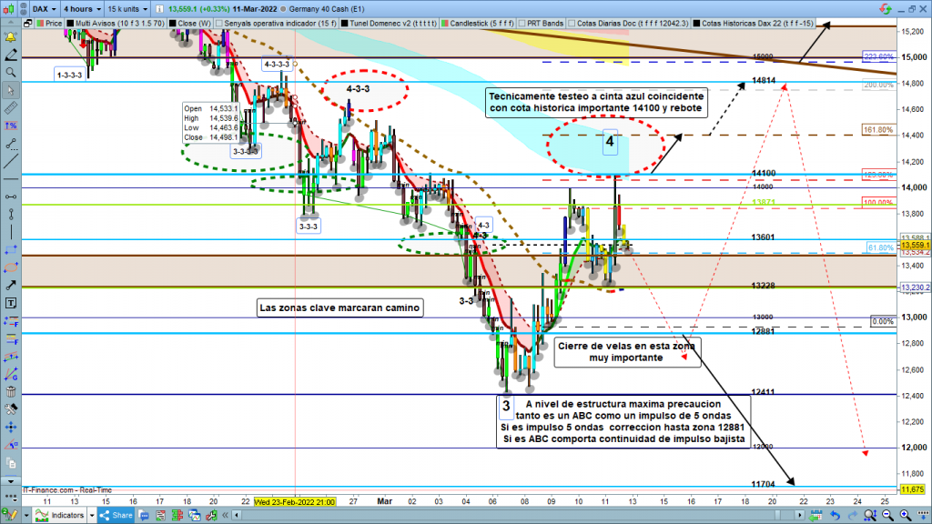Click the horizontal chart scrollbar
932x524 pixels.
(546, 517)
